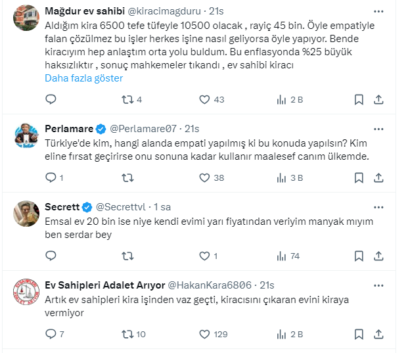Reply to Ev Sahipleri Adalet Arıyor tweet
Image resolution: width=408 pixels, height=353 pixels.
pos(51,334)
